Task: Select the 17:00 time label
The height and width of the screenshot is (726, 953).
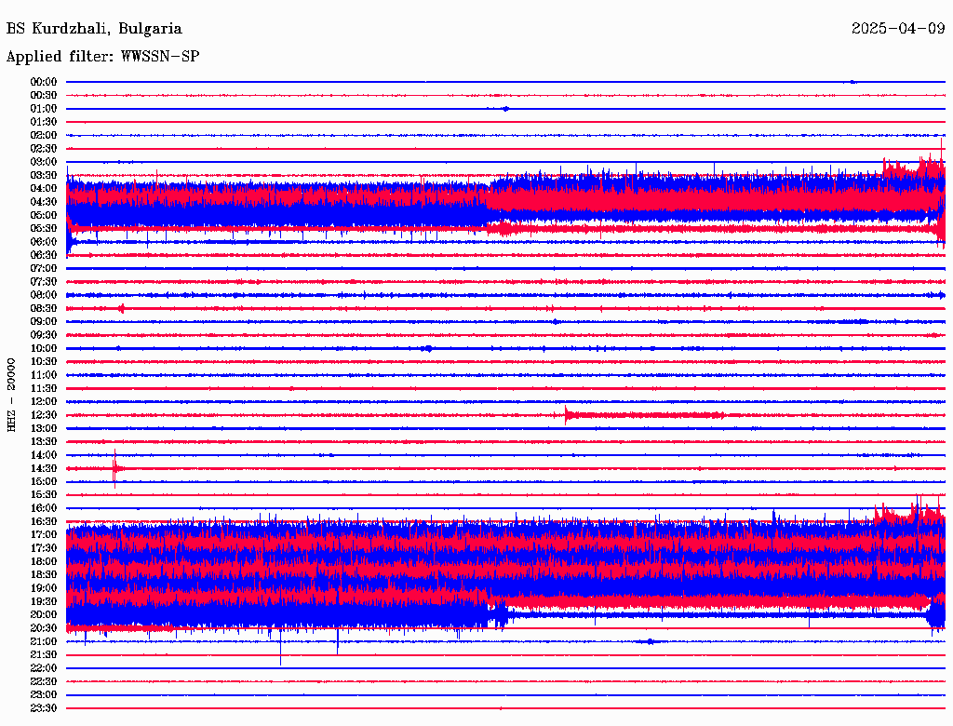Action: [x=44, y=534]
